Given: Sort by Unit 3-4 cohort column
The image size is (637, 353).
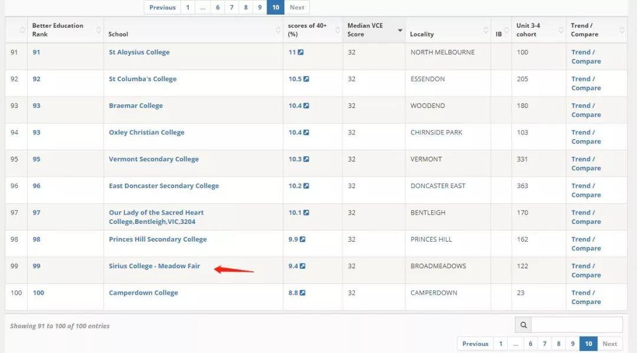Looking at the screenshot, I should coord(539,30).
